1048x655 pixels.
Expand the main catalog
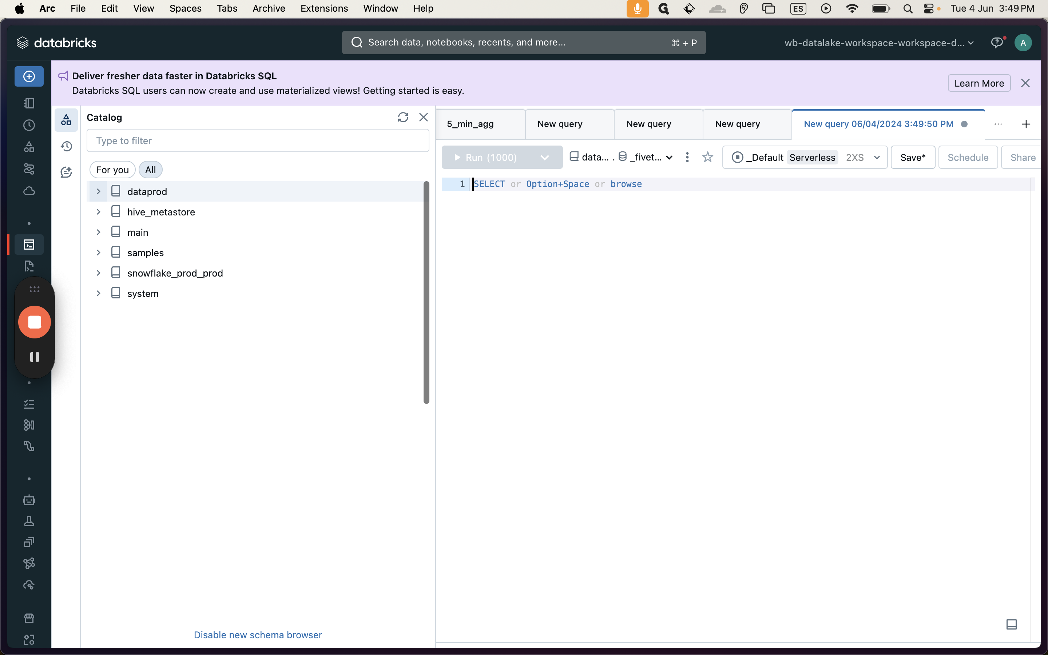click(98, 232)
